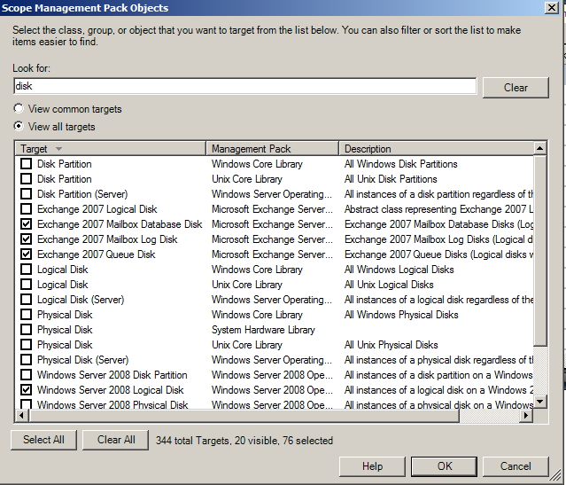566x485 pixels.
Task: Click the horizontal scrollbar right arrow
Action: tap(526, 416)
